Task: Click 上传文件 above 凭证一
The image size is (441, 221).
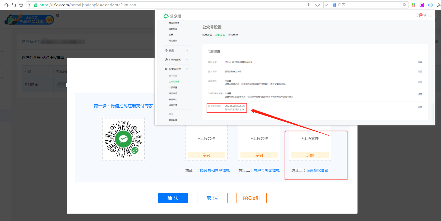Action: click(206, 138)
